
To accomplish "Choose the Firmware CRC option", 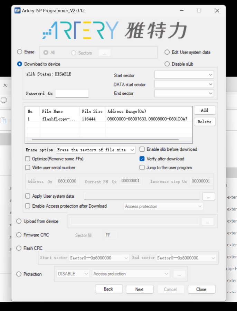I will click(19, 235).
